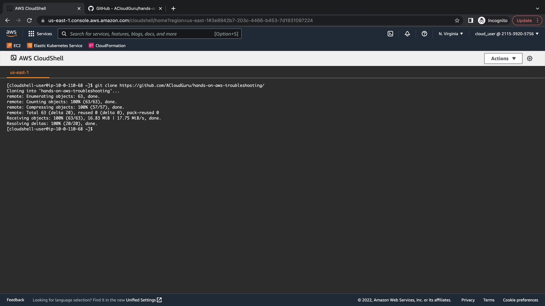Viewport: 545px width, 306px height.
Task: Bookmark this page with star icon
Action: point(457,20)
